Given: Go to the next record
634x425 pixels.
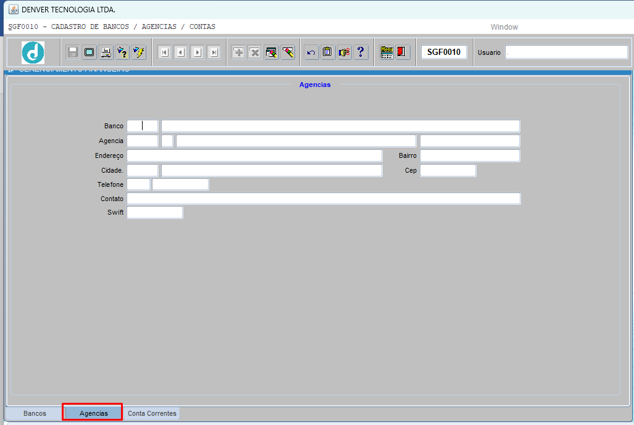Looking at the screenshot, I should coord(197,52).
